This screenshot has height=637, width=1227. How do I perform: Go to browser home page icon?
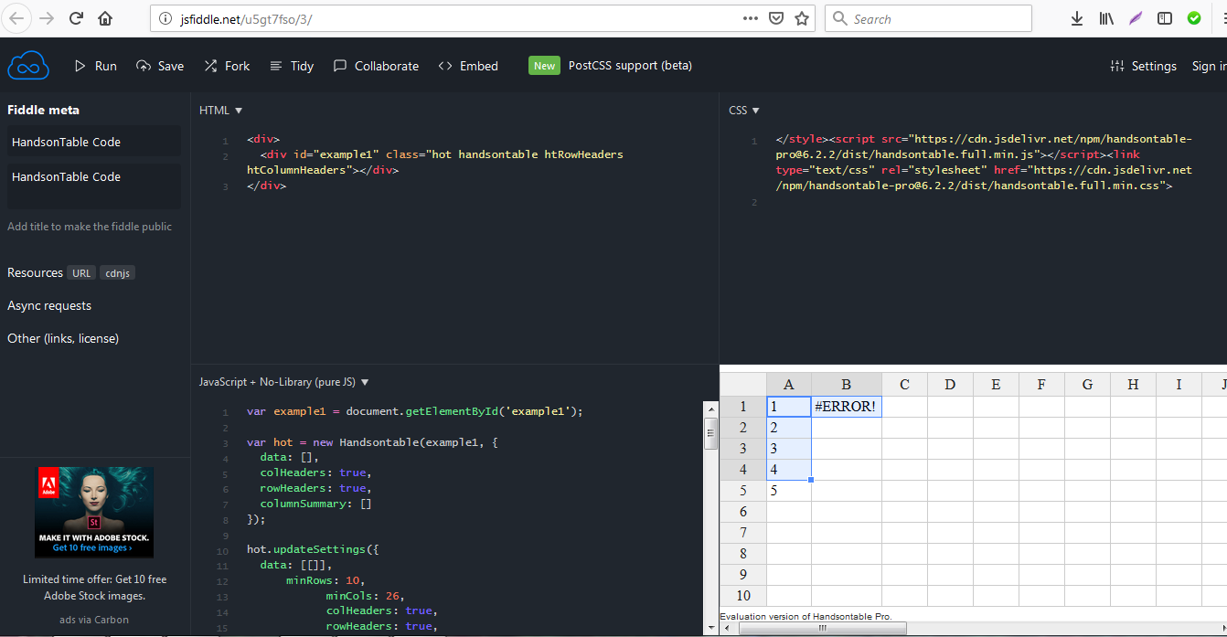[x=106, y=18]
